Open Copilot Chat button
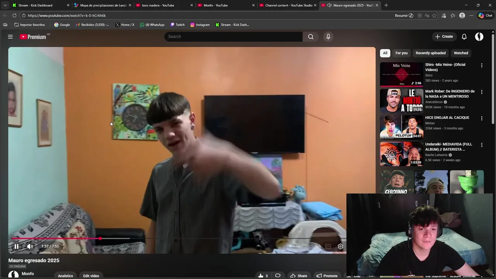The image size is (496, 279). point(486,15)
